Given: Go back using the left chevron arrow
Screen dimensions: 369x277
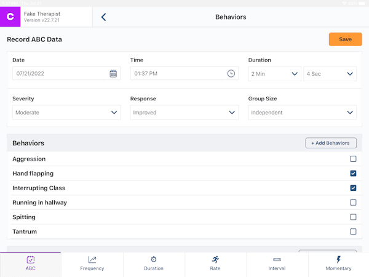Looking at the screenshot, I should (x=103, y=17).
